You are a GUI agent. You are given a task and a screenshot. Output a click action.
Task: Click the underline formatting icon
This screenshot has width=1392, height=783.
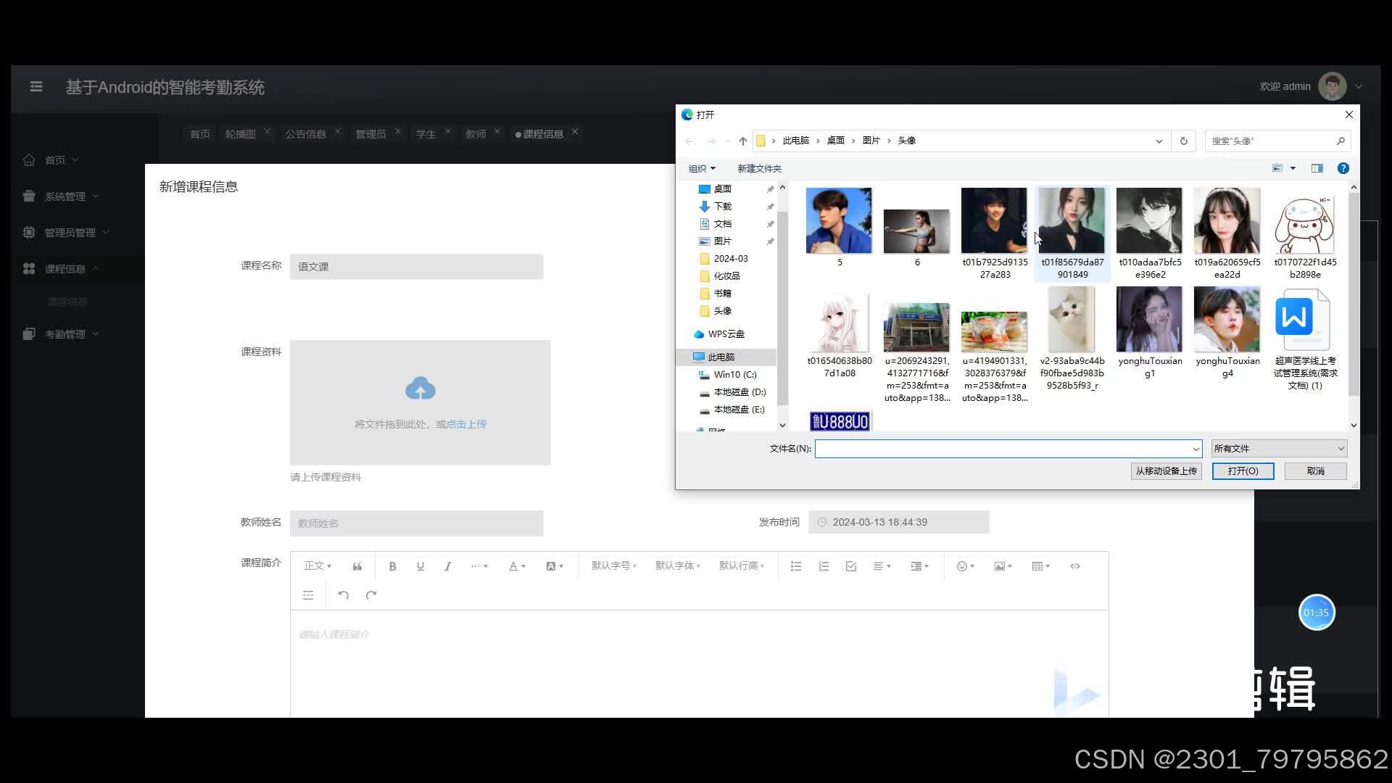coord(420,566)
